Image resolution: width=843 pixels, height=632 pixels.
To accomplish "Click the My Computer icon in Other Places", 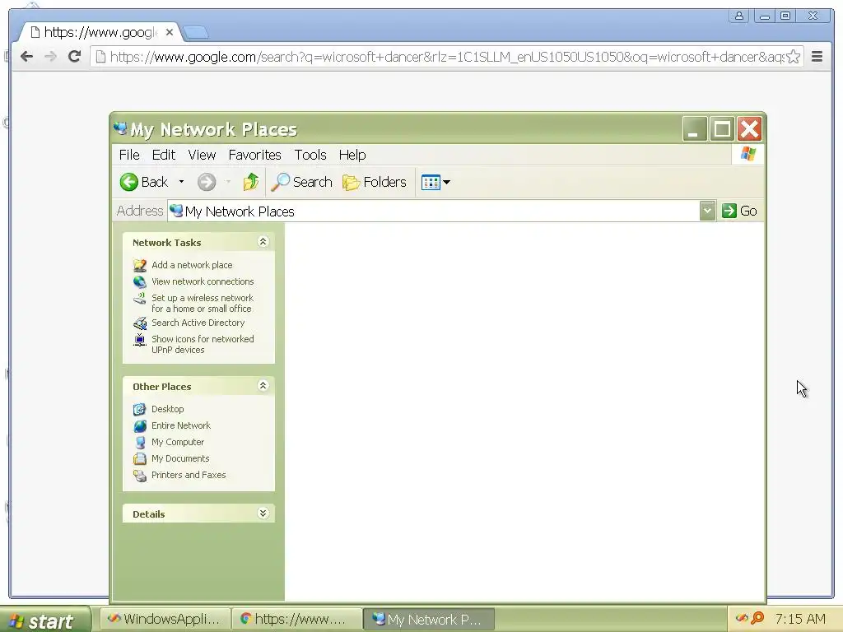I will click(140, 442).
